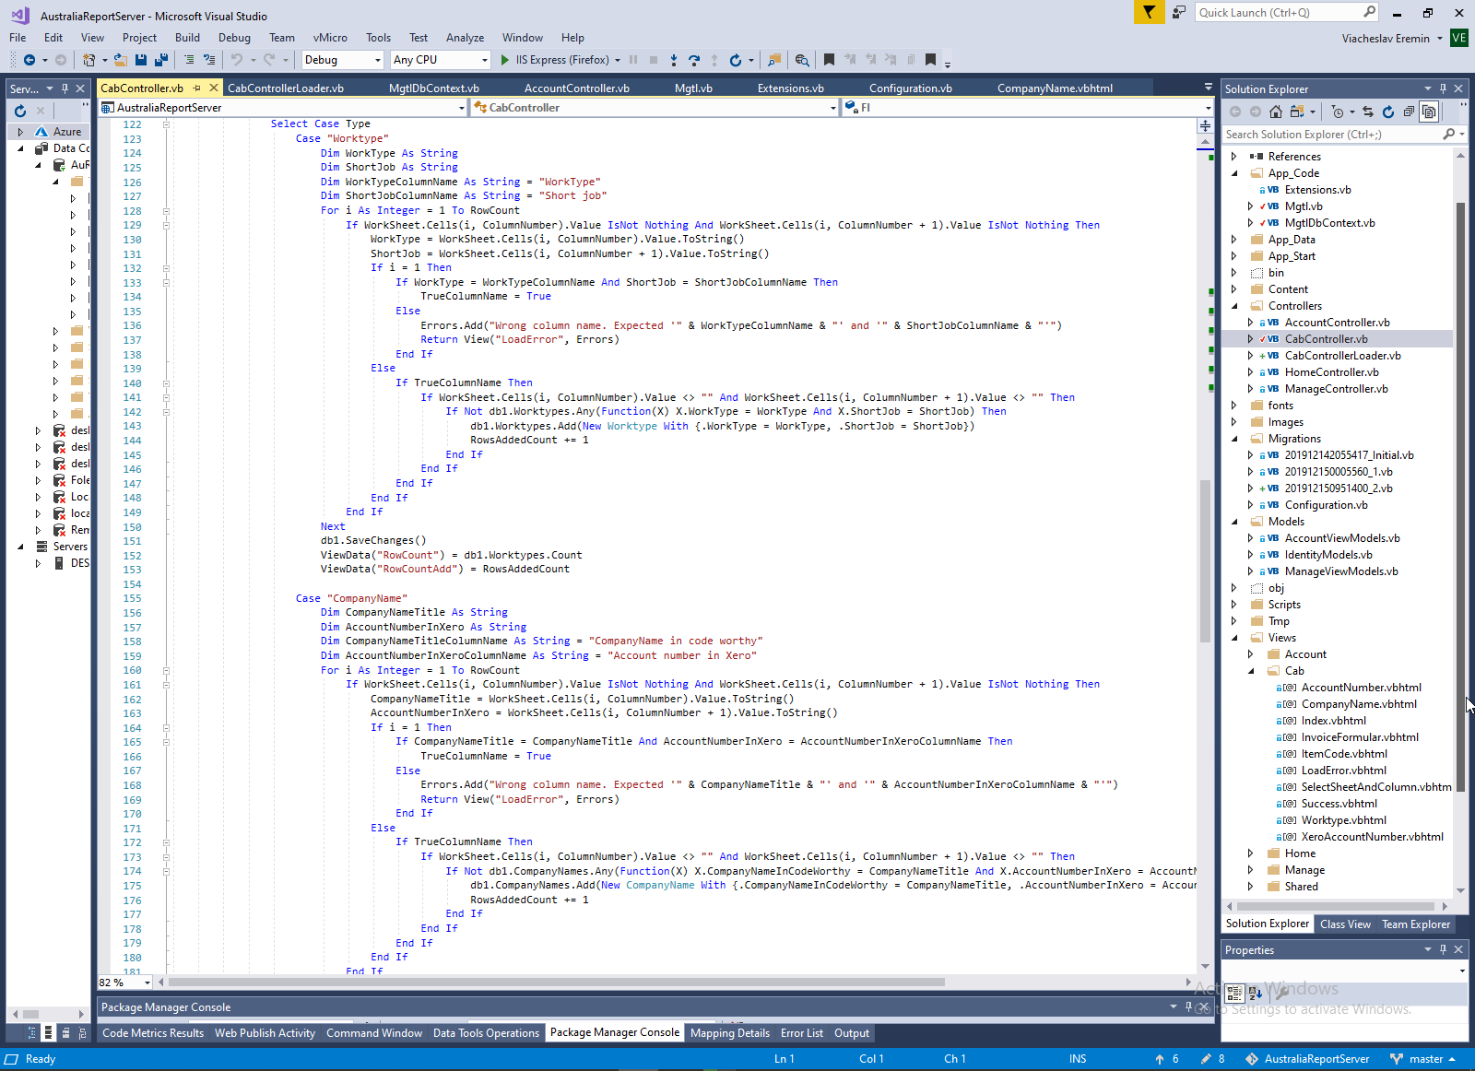Start debugging with the green play arrow
Screen dimensions: 1475x1071
pyautogui.click(x=504, y=60)
